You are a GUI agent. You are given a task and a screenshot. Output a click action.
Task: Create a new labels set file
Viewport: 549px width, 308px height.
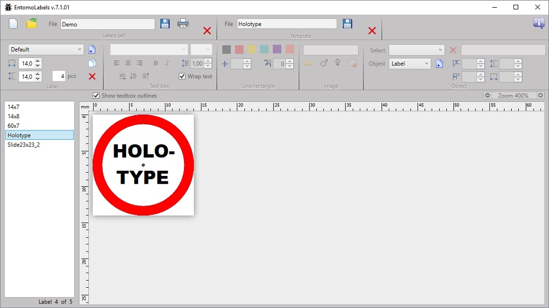click(x=13, y=24)
